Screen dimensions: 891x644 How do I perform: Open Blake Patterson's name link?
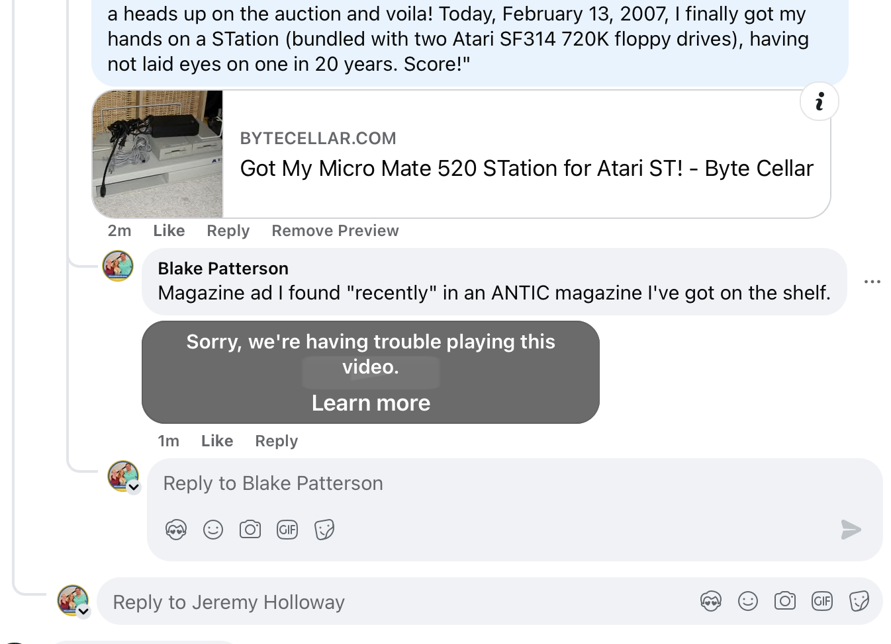[x=223, y=268]
